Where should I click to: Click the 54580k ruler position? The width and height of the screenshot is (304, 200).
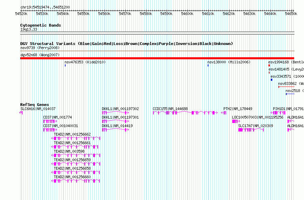146,14
